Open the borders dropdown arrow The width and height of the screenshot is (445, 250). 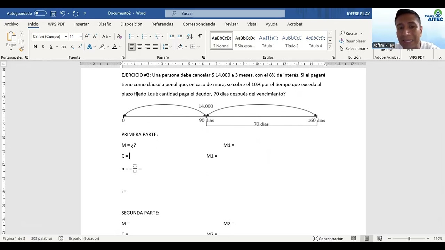(199, 47)
